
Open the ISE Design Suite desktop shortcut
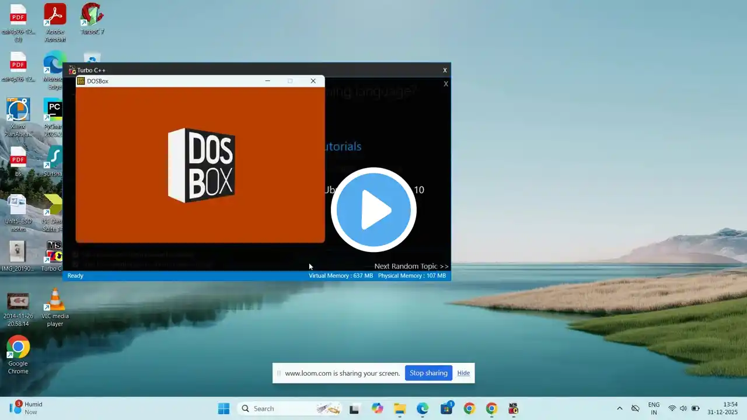point(53,213)
